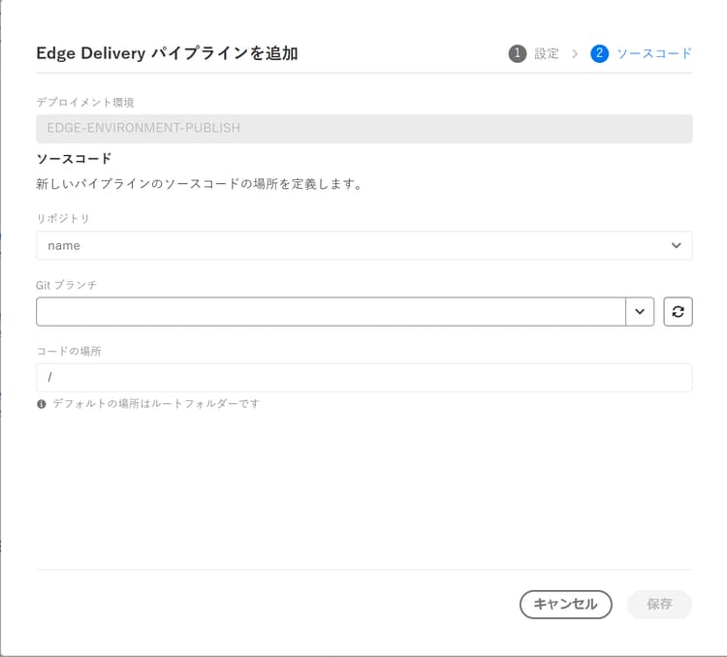Expand the リポジトリ dropdown showing name
The width and height of the screenshot is (727, 657).
click(363, 245)
